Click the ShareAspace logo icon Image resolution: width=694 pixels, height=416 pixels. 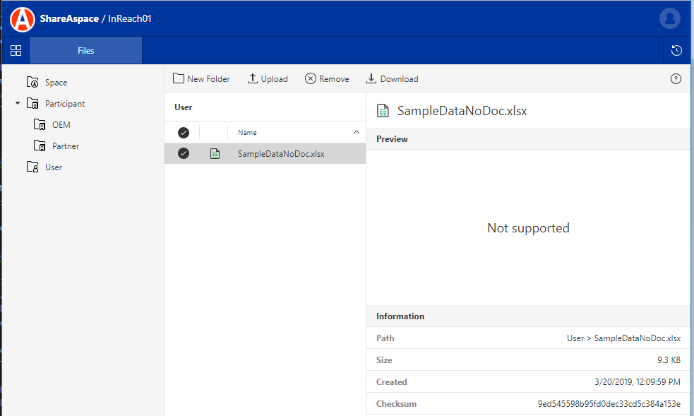(23, 19)
